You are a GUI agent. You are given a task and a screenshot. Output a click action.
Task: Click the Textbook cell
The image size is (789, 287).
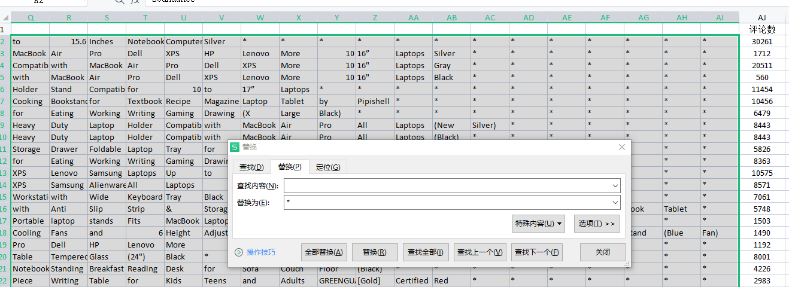tap(145, 101)
